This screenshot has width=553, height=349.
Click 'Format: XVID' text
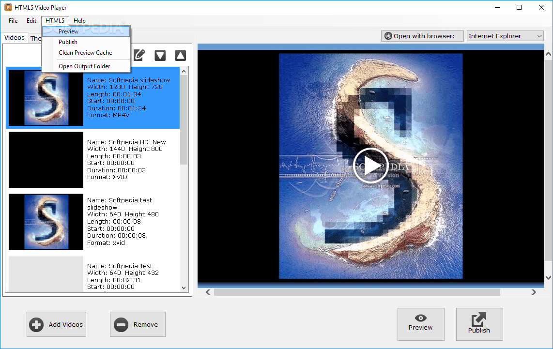[x=107, y=177]
